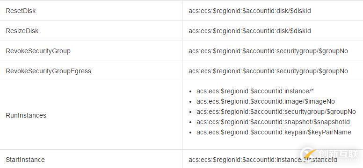Image resolution: width=363 pixels, height=168 pixels.
Task: Click RevokeSecurityGroupEgress's securitygroup/$groupNo resource
Action: (x=268, y=71)
